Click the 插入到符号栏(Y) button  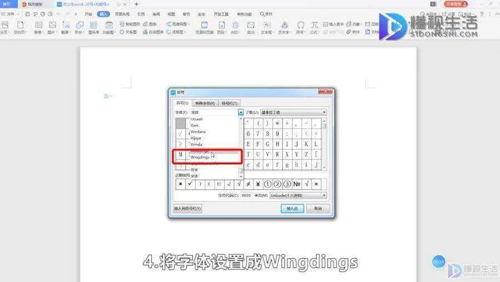point(187,209)
